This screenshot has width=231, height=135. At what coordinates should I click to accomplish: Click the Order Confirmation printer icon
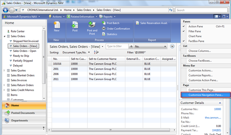point(104,29)
